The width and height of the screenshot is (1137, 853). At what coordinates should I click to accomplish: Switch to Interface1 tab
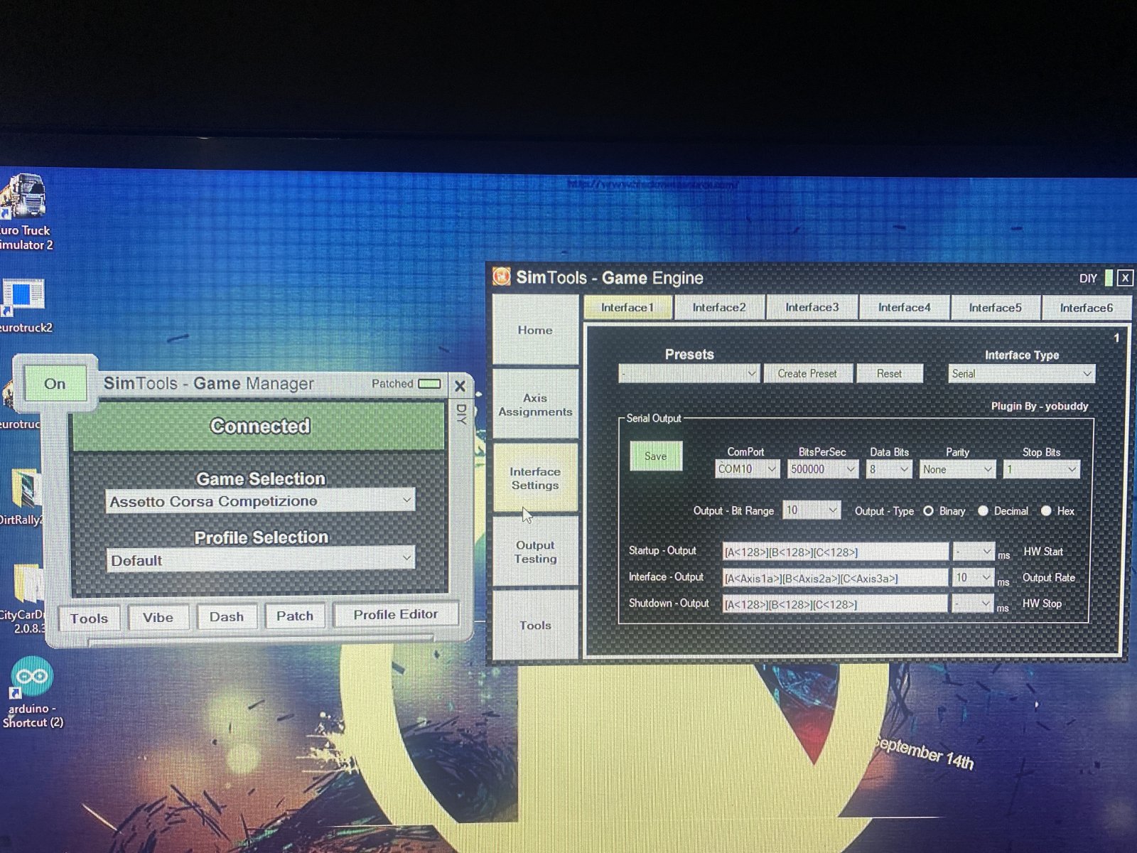click(627, 307)
